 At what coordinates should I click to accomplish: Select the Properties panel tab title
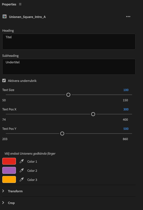click(9, 4)
